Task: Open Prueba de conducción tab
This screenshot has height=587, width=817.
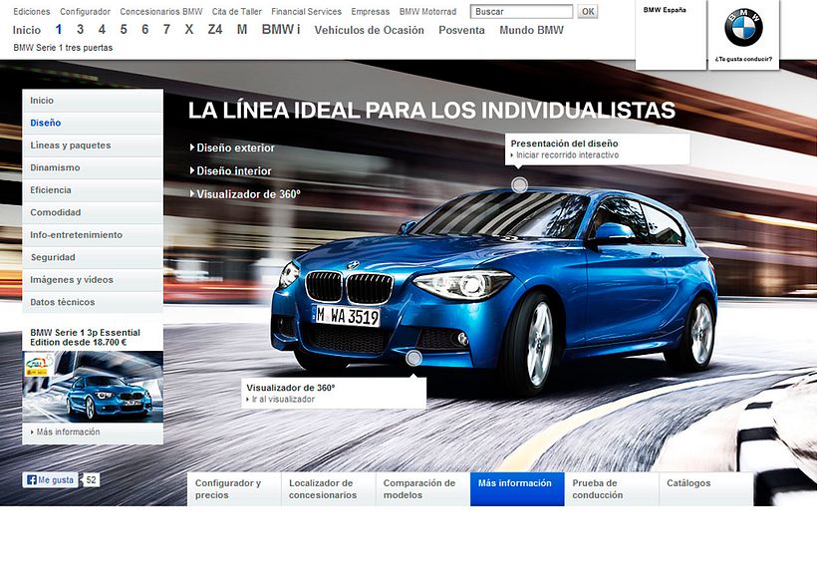Action: (611, 489)
